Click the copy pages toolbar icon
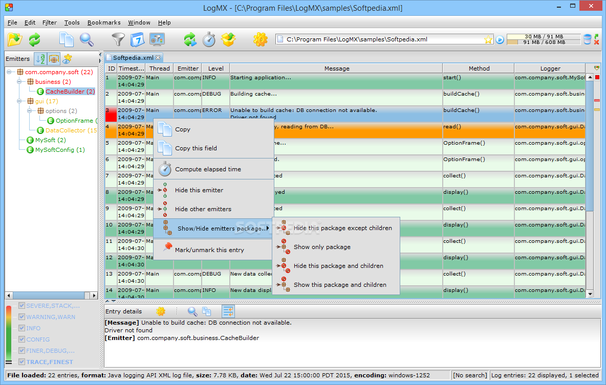The image size is (606, 385). pos(67,39)
